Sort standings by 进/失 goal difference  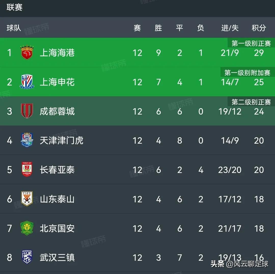(x=229, y=28)
